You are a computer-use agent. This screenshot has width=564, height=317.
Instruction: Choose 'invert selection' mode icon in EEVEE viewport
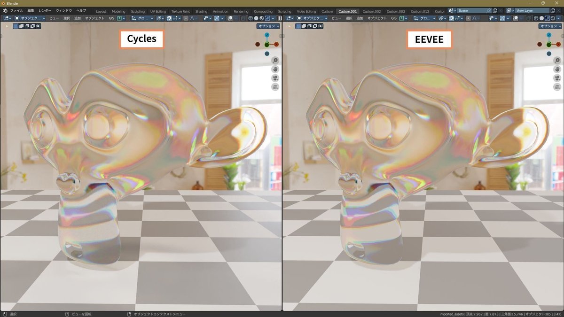point(314,26)
